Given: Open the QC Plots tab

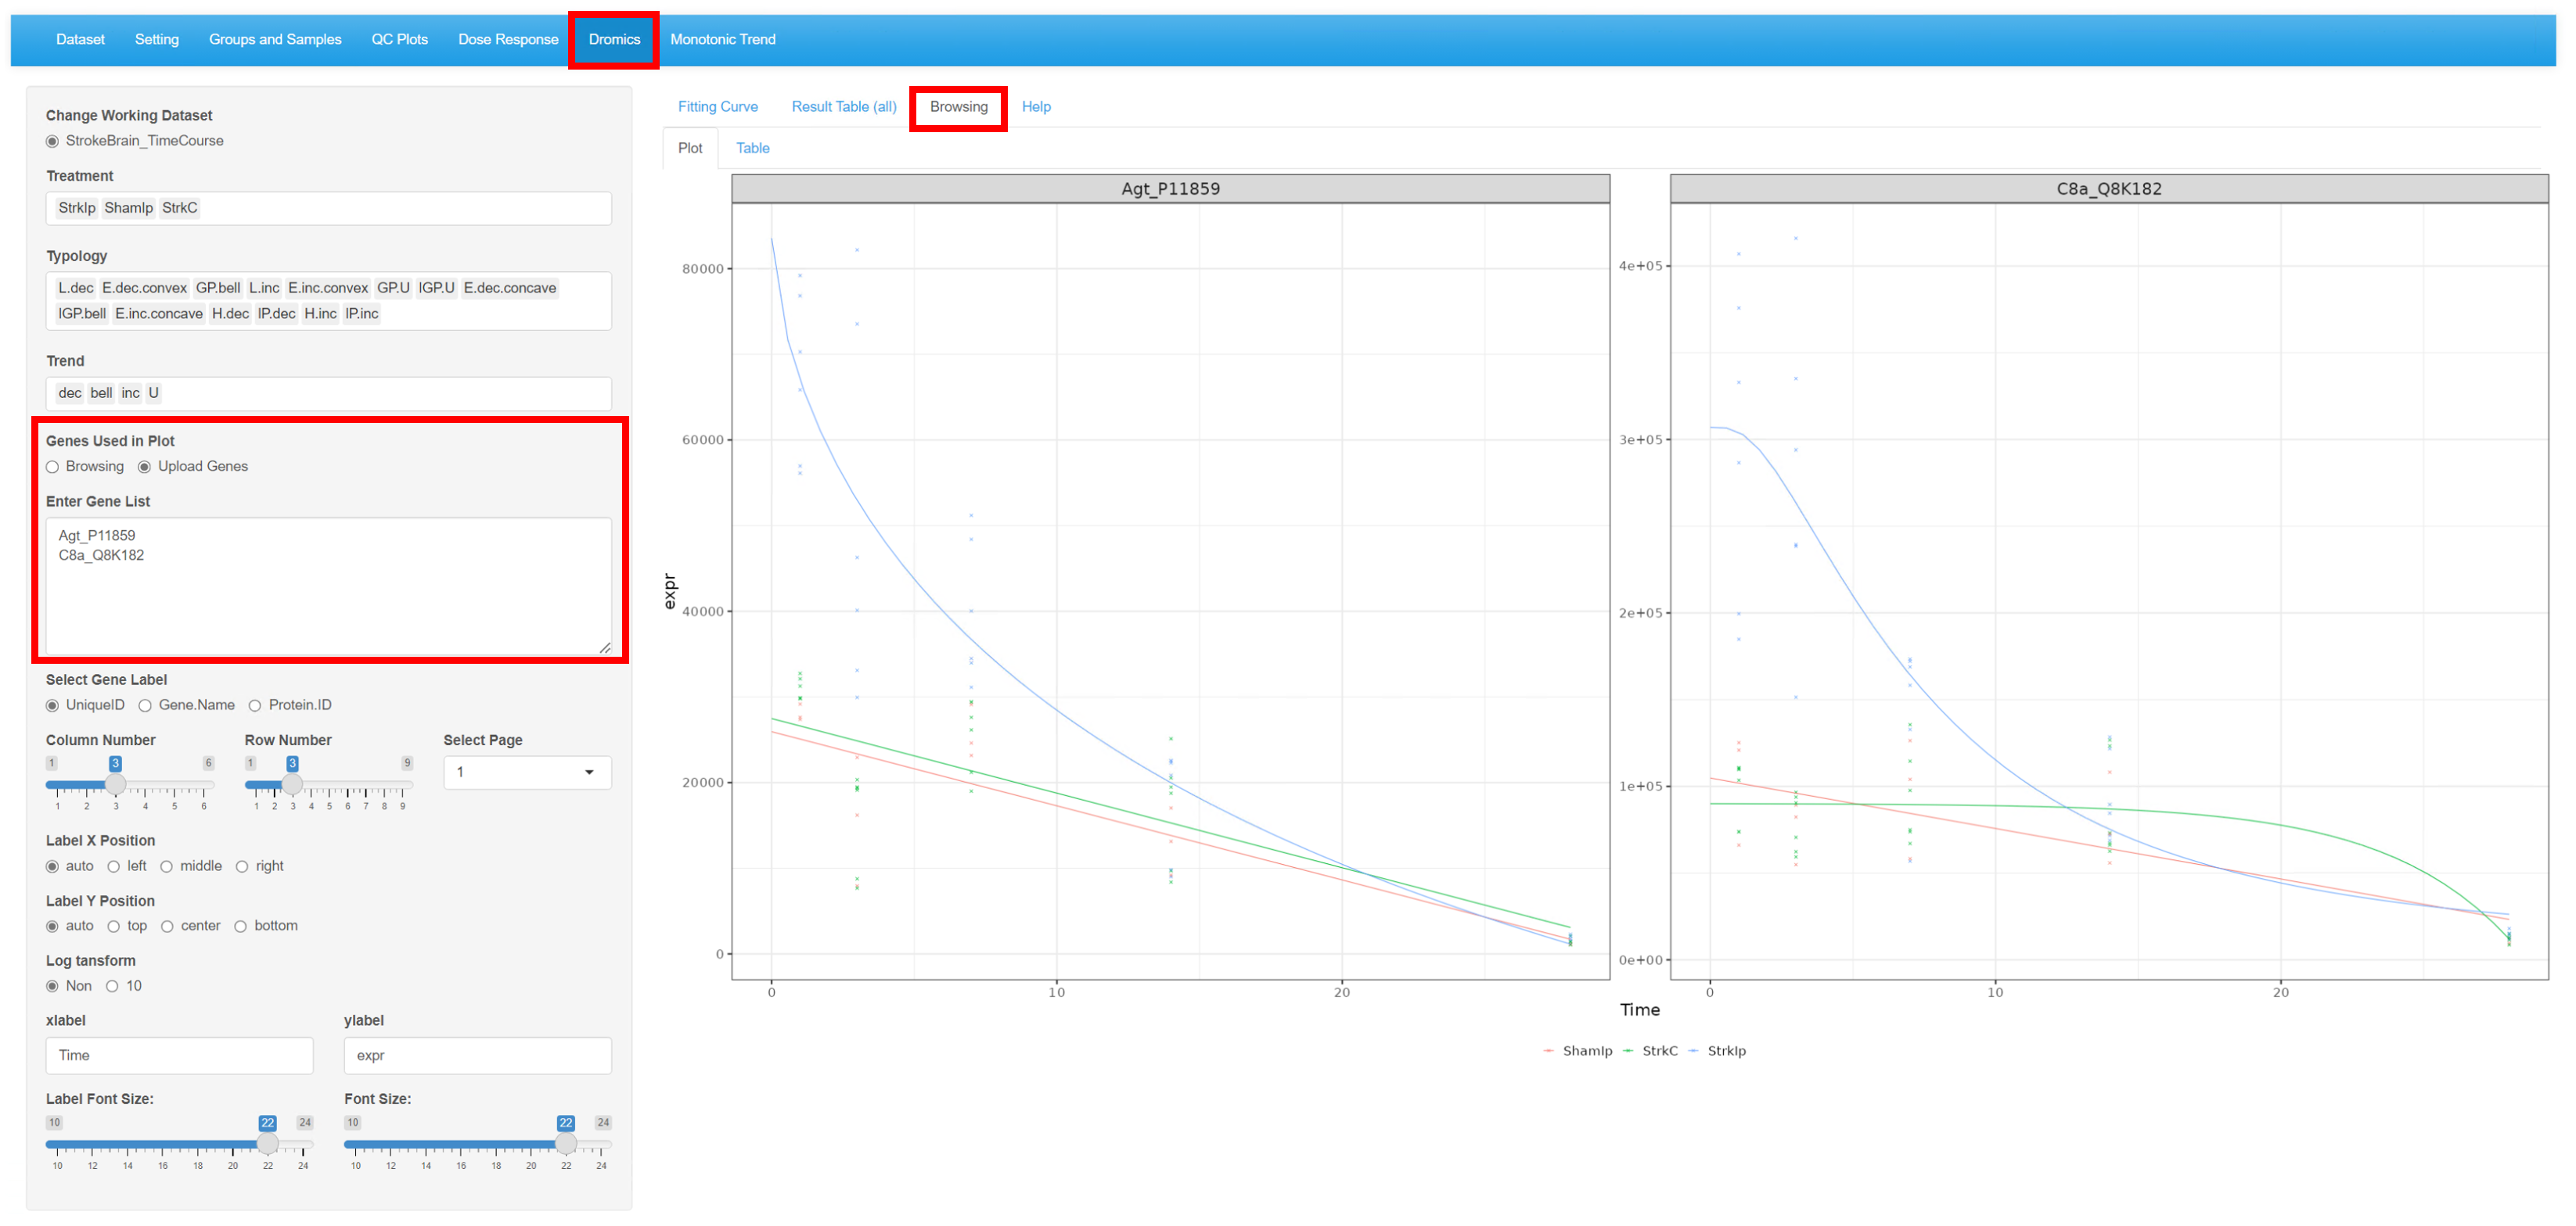Looking at the screenshot, I should [x=399, y=40].
